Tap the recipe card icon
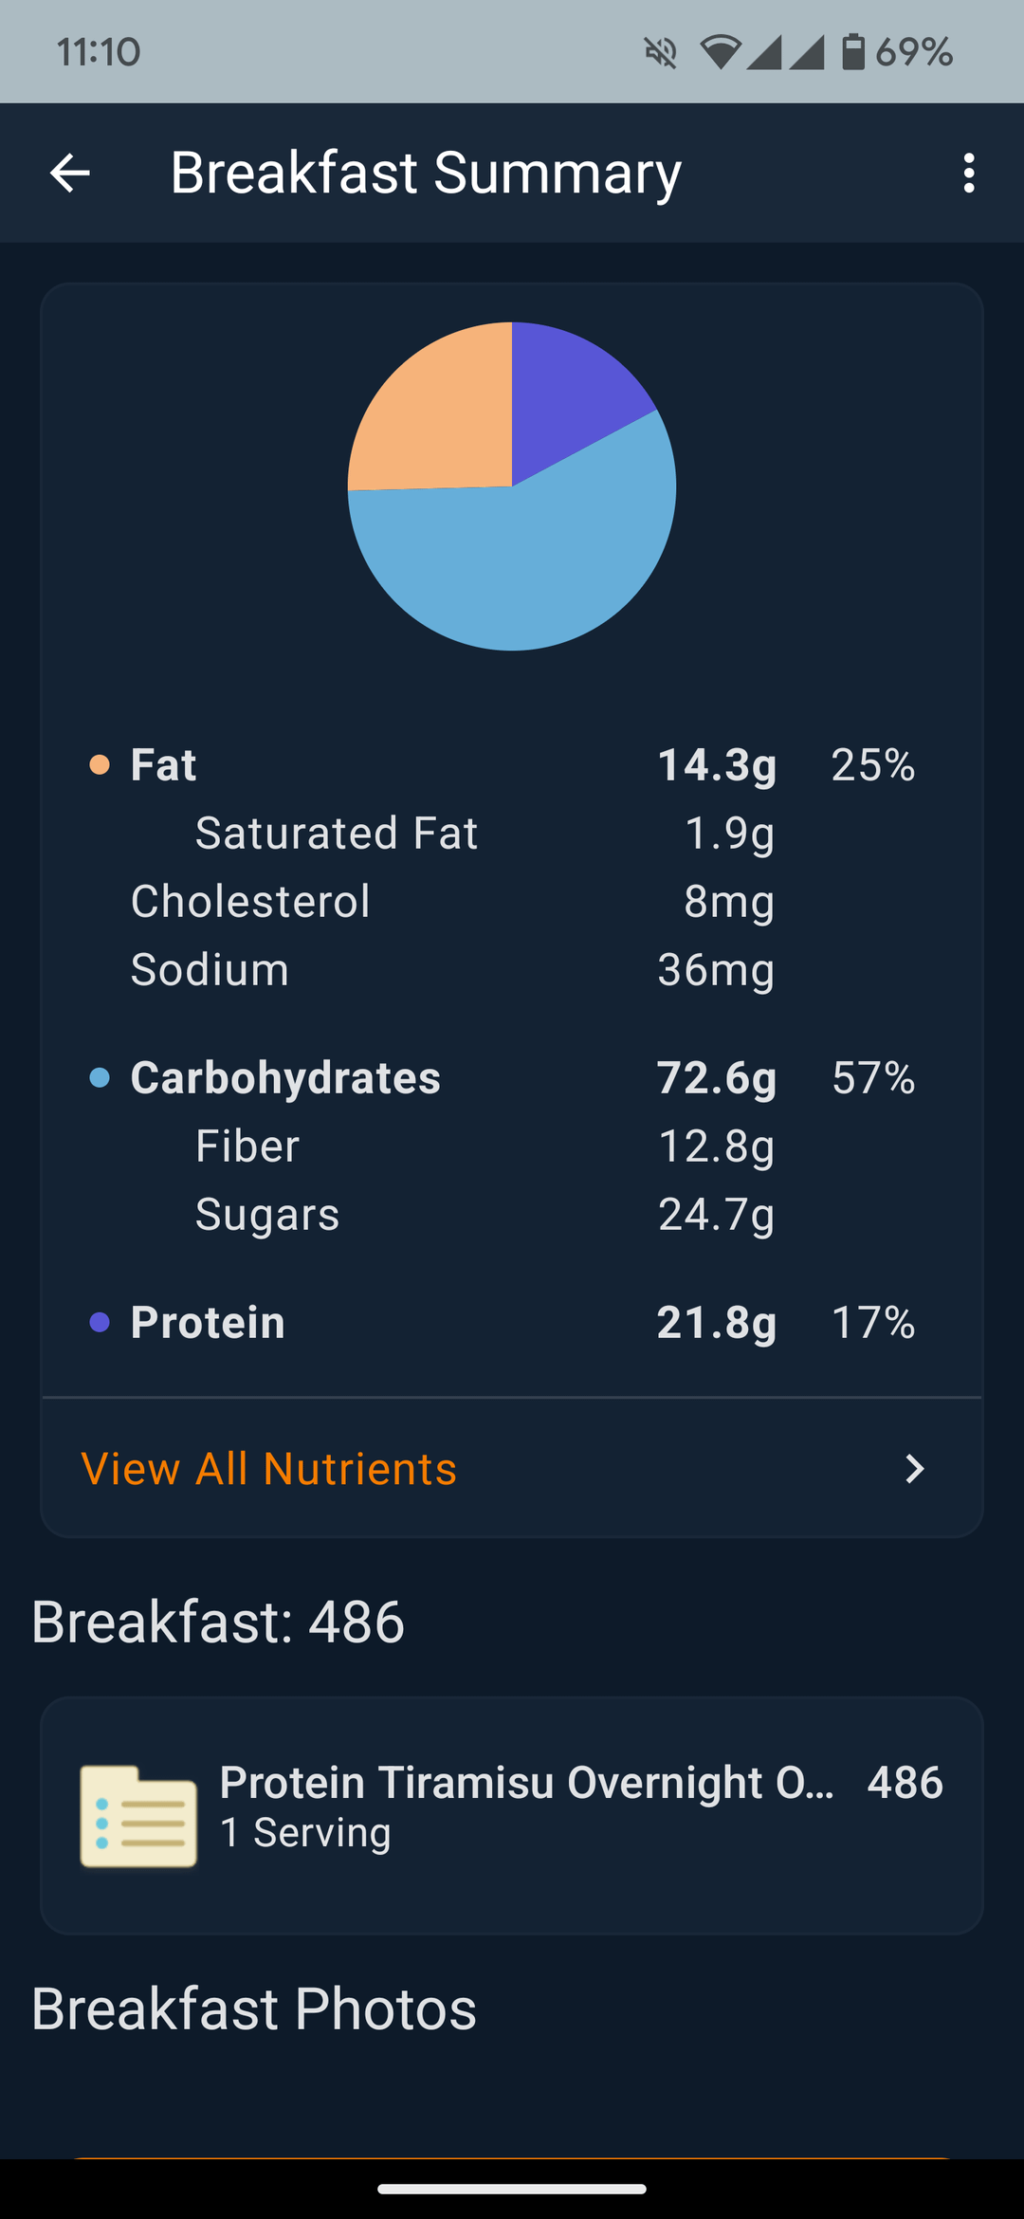Viewport: 1024px width, 2219px height. (x=138, y=1816)
